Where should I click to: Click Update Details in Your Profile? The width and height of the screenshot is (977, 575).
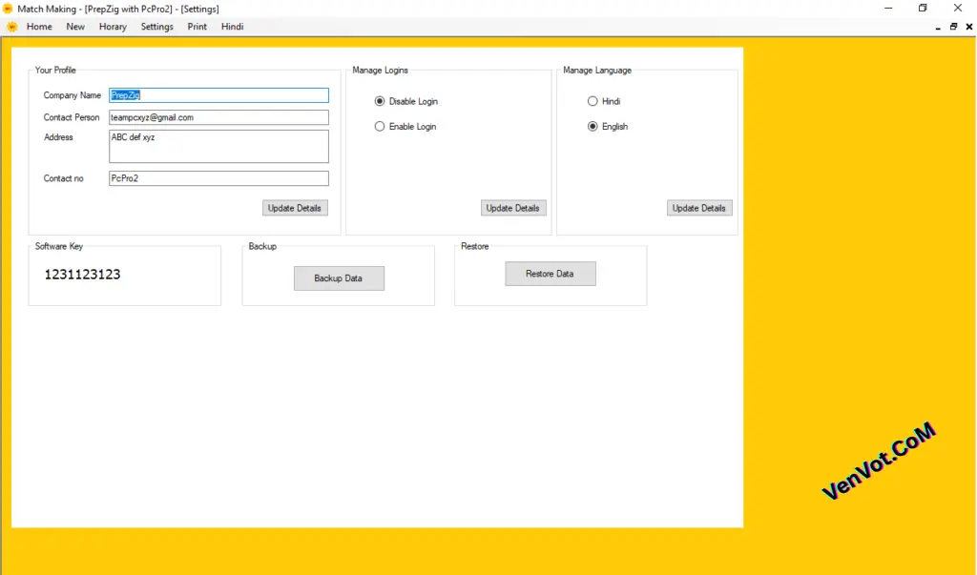point(295,208)
